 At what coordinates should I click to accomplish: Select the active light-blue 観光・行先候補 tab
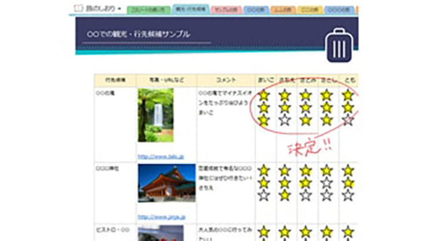click(x=191, y=9)
